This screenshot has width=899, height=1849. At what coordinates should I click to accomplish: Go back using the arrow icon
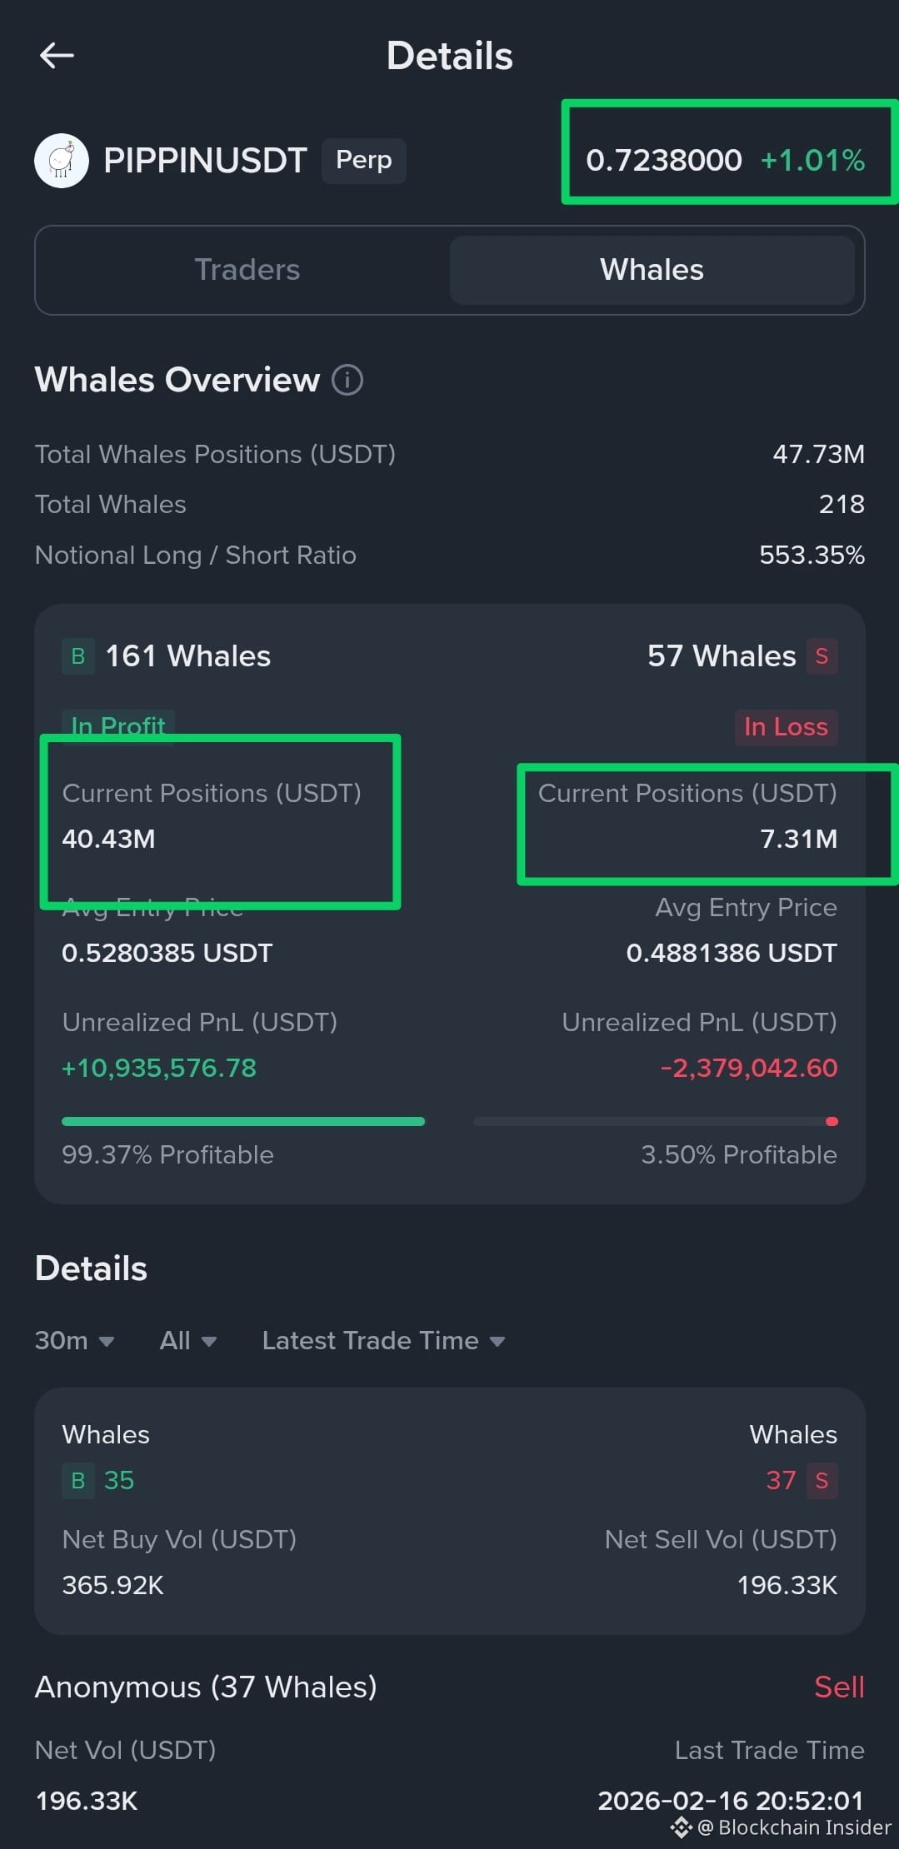click(57, 56)
